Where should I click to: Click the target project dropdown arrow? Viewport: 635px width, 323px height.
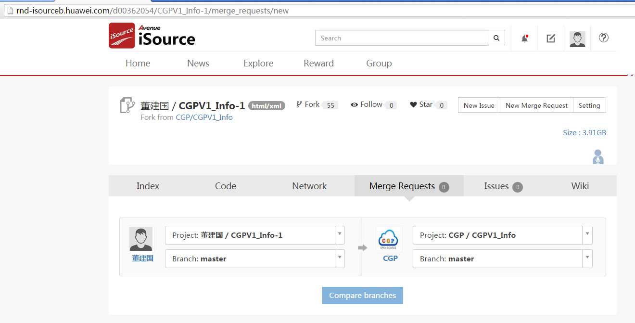point(587,235)
